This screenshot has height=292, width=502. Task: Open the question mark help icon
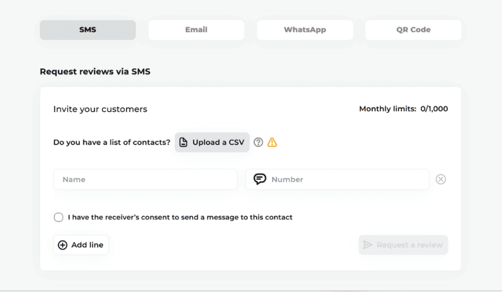click(258, 143)
